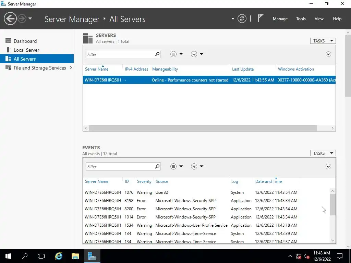Sort Events by Log column
Viewport: 351px width, 263px height.
click(x=234, y=181)
